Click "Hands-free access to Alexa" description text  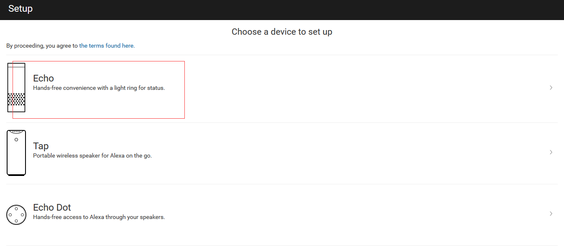pos(99,217)
